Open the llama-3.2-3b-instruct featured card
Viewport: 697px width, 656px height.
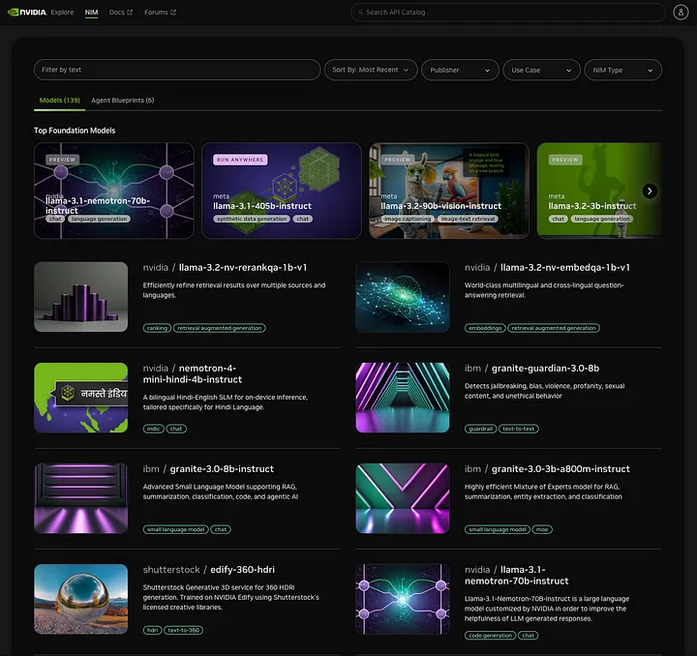click(x=599, y=191)
